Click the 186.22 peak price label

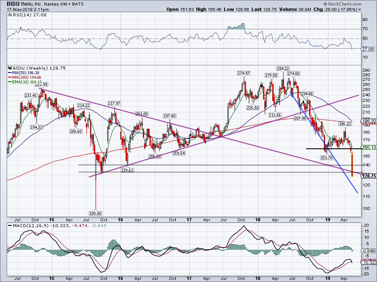(345, 124)
